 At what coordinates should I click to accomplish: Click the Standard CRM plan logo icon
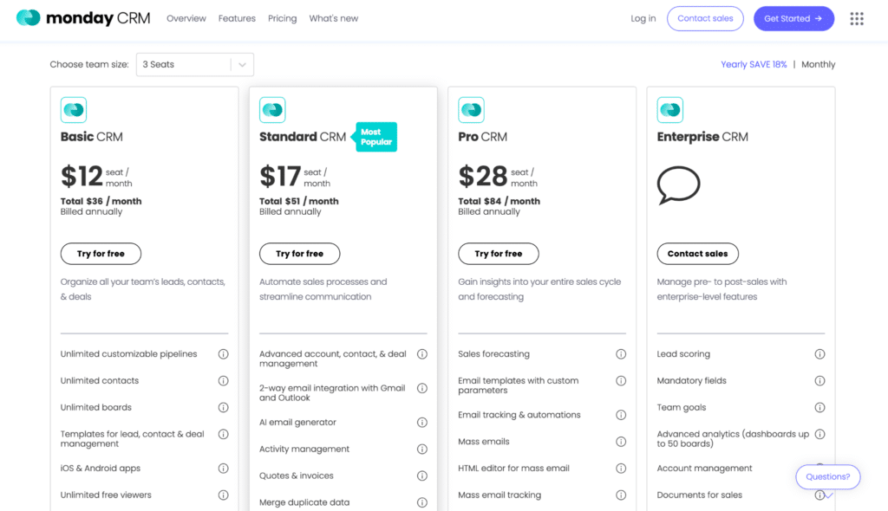(x=272, y=110)
